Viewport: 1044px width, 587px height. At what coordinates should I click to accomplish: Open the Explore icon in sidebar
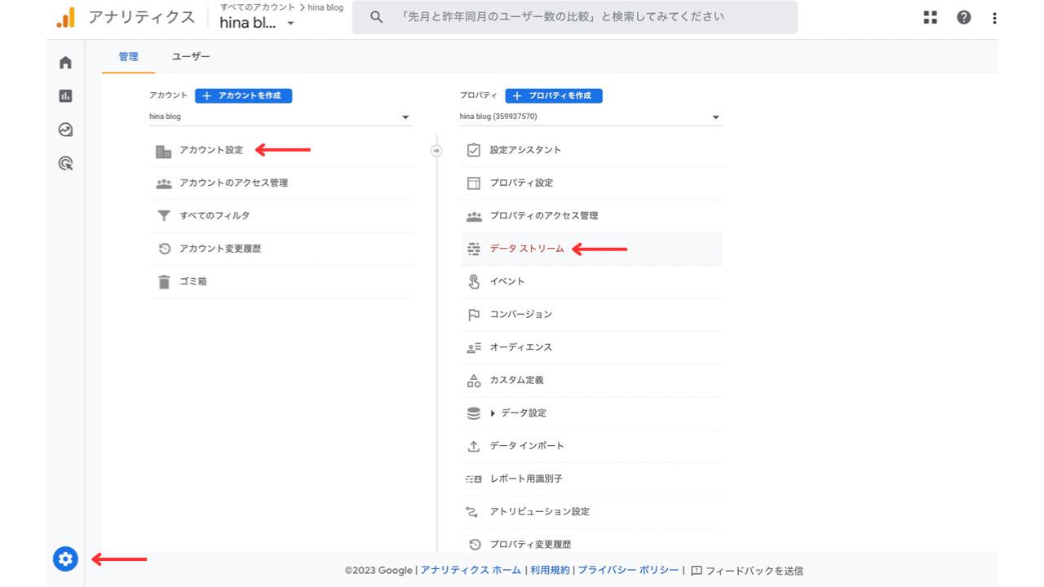click(x=65, y=130)
